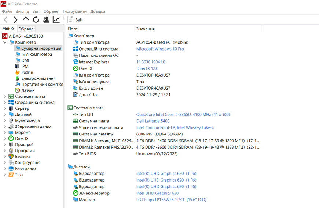Collapse the Комп'ютер tree node
This screenshot has height=208, width=319.
[5, 42]
